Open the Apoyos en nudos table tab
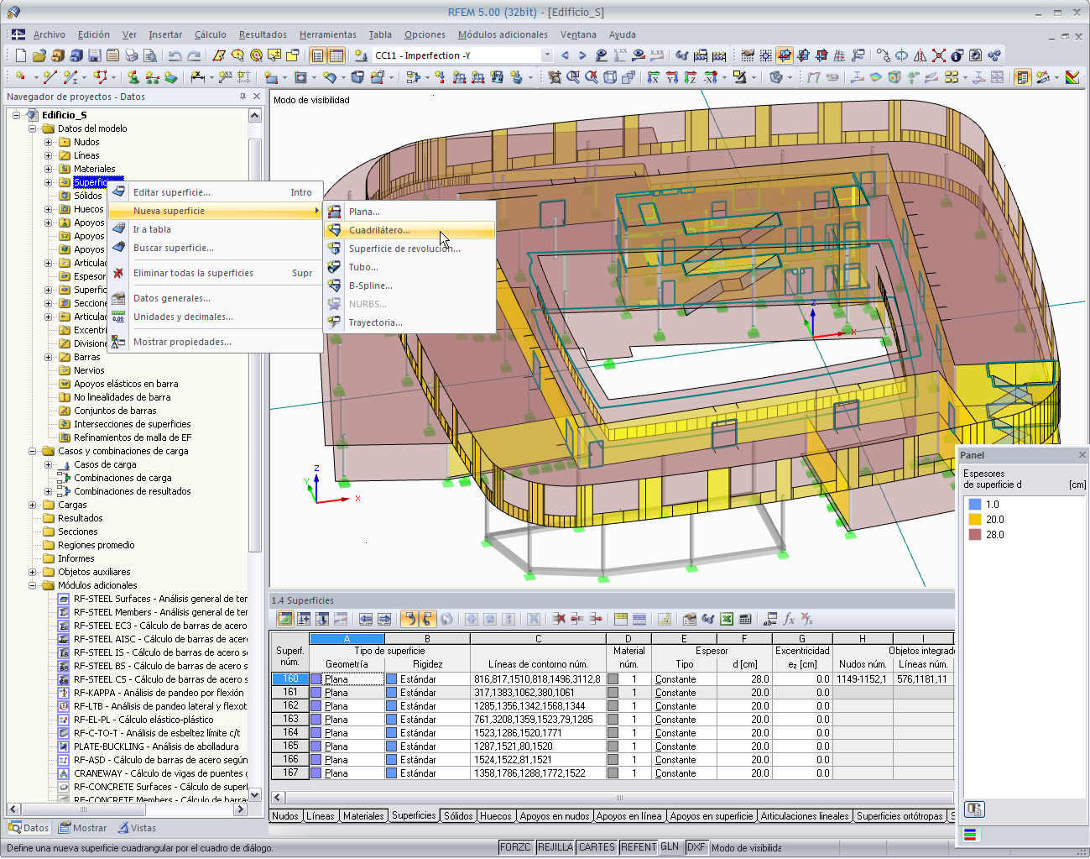The height and width of the screenshot is (859, 1090). [555, 815]
